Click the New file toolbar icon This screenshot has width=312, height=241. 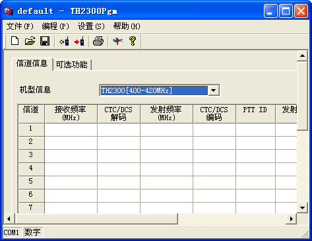[x=15, y=41]
